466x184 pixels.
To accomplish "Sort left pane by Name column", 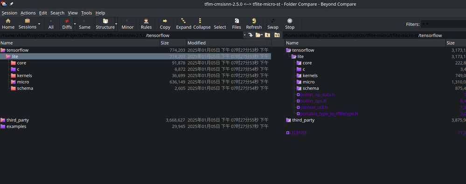I will [80, 43].
